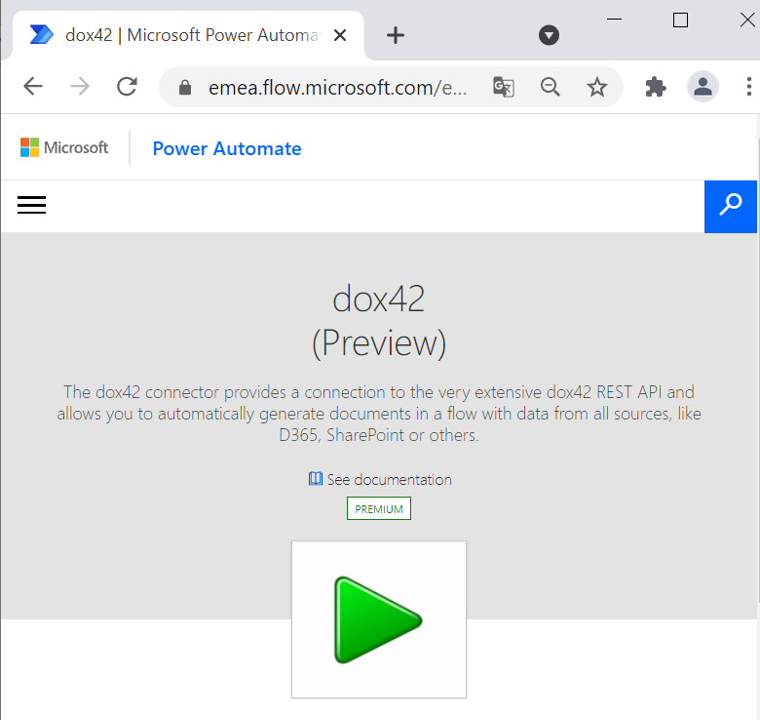
Task: Click the book icon beside See documentation
Action: (316, 479)
